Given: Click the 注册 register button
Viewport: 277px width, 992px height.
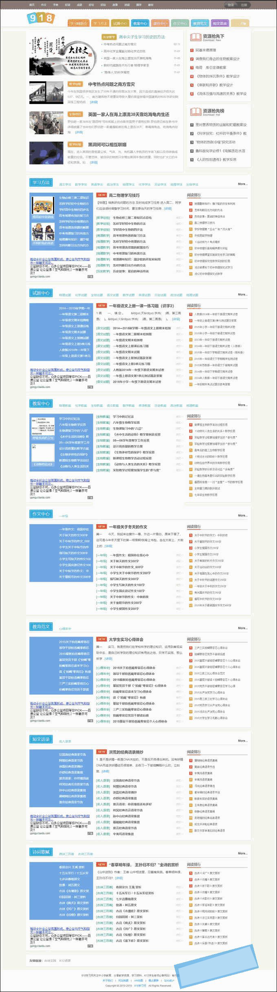Looking at the screenshot, I should click(x=244, y=5).
